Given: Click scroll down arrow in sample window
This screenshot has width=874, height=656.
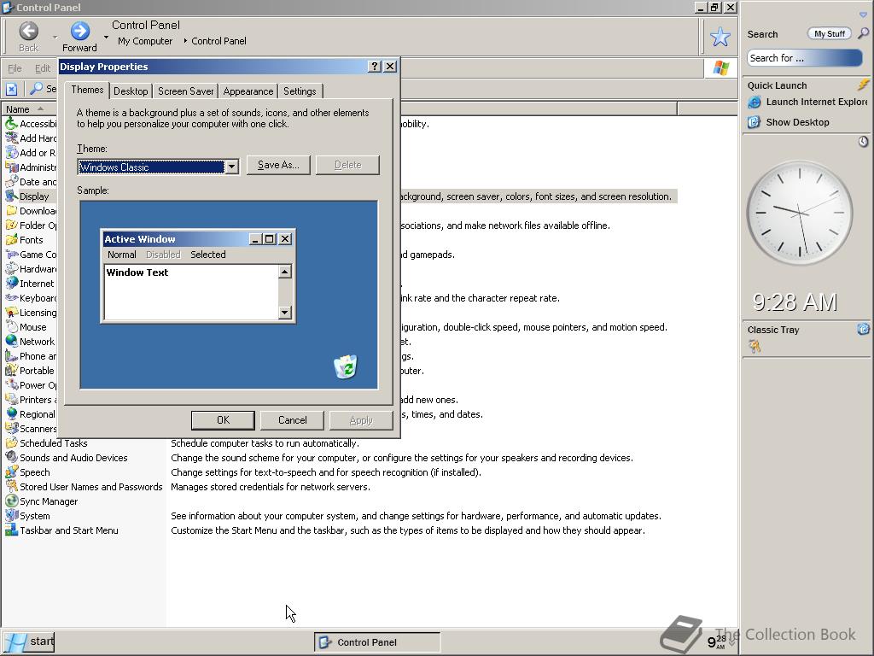Looking at the screenshot, I should 285,312.
